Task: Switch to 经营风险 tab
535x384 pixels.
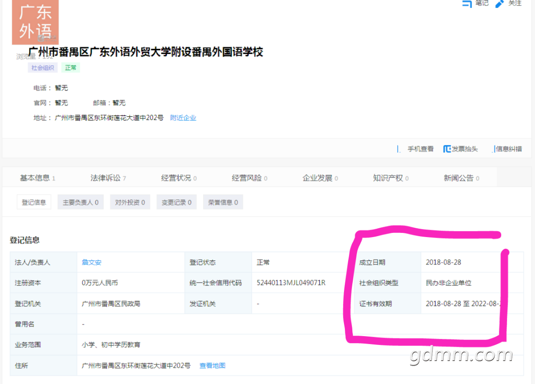Action: pyautogui.click(x=250, y=178)
